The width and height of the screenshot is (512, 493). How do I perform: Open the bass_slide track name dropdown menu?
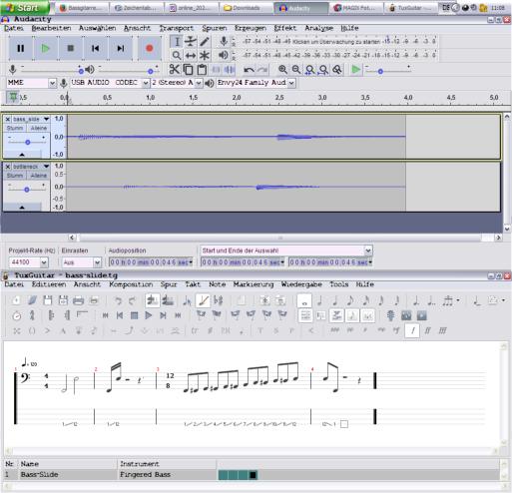tap(46, 119)
